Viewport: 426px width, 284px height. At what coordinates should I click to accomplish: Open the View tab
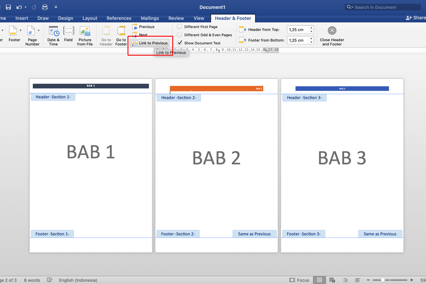[x=199, y=18]
